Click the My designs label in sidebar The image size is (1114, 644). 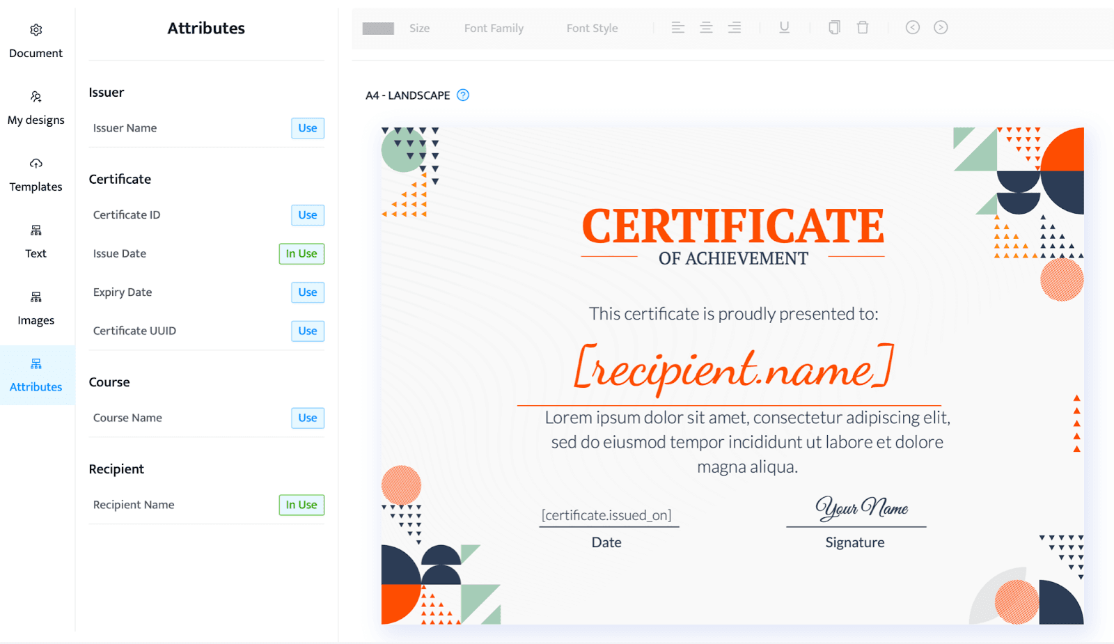(36, 120)
